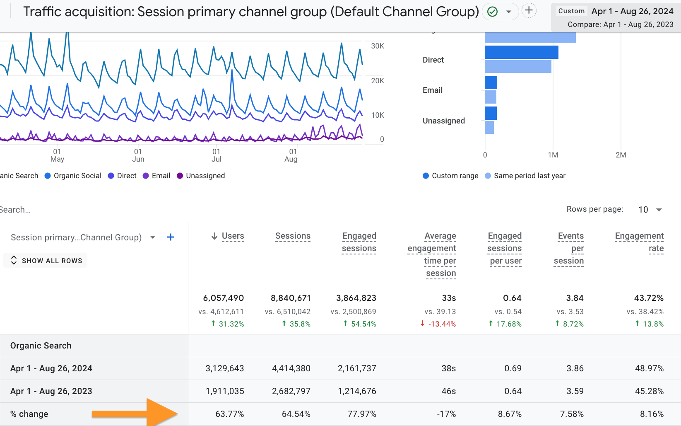The width and height of the screenshot is (681, 426).
Task: Sort by Users column header
Action: point(233,236)
